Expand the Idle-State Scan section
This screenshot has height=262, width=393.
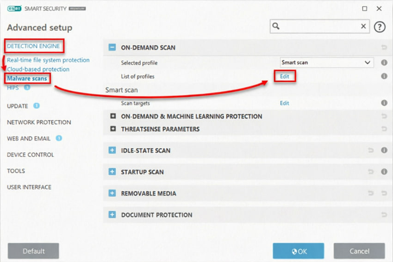112,150
